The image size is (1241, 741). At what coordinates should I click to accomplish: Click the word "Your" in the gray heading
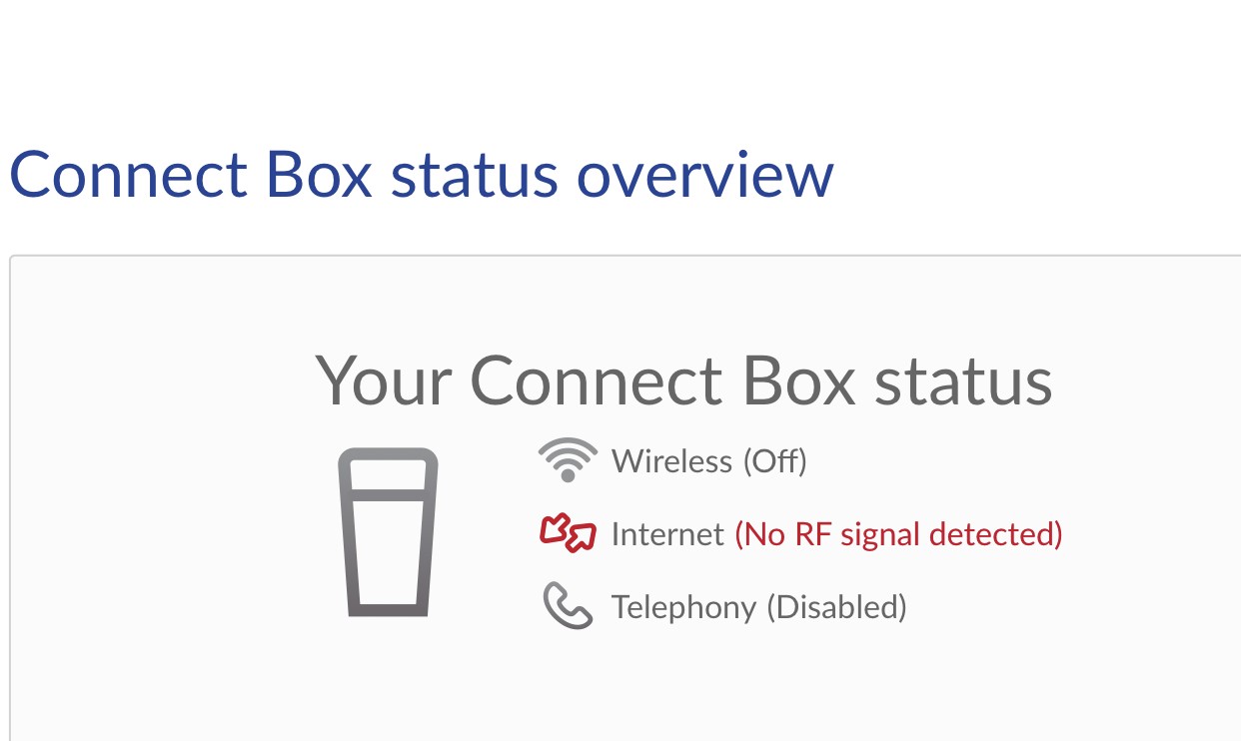pos(383,381)
